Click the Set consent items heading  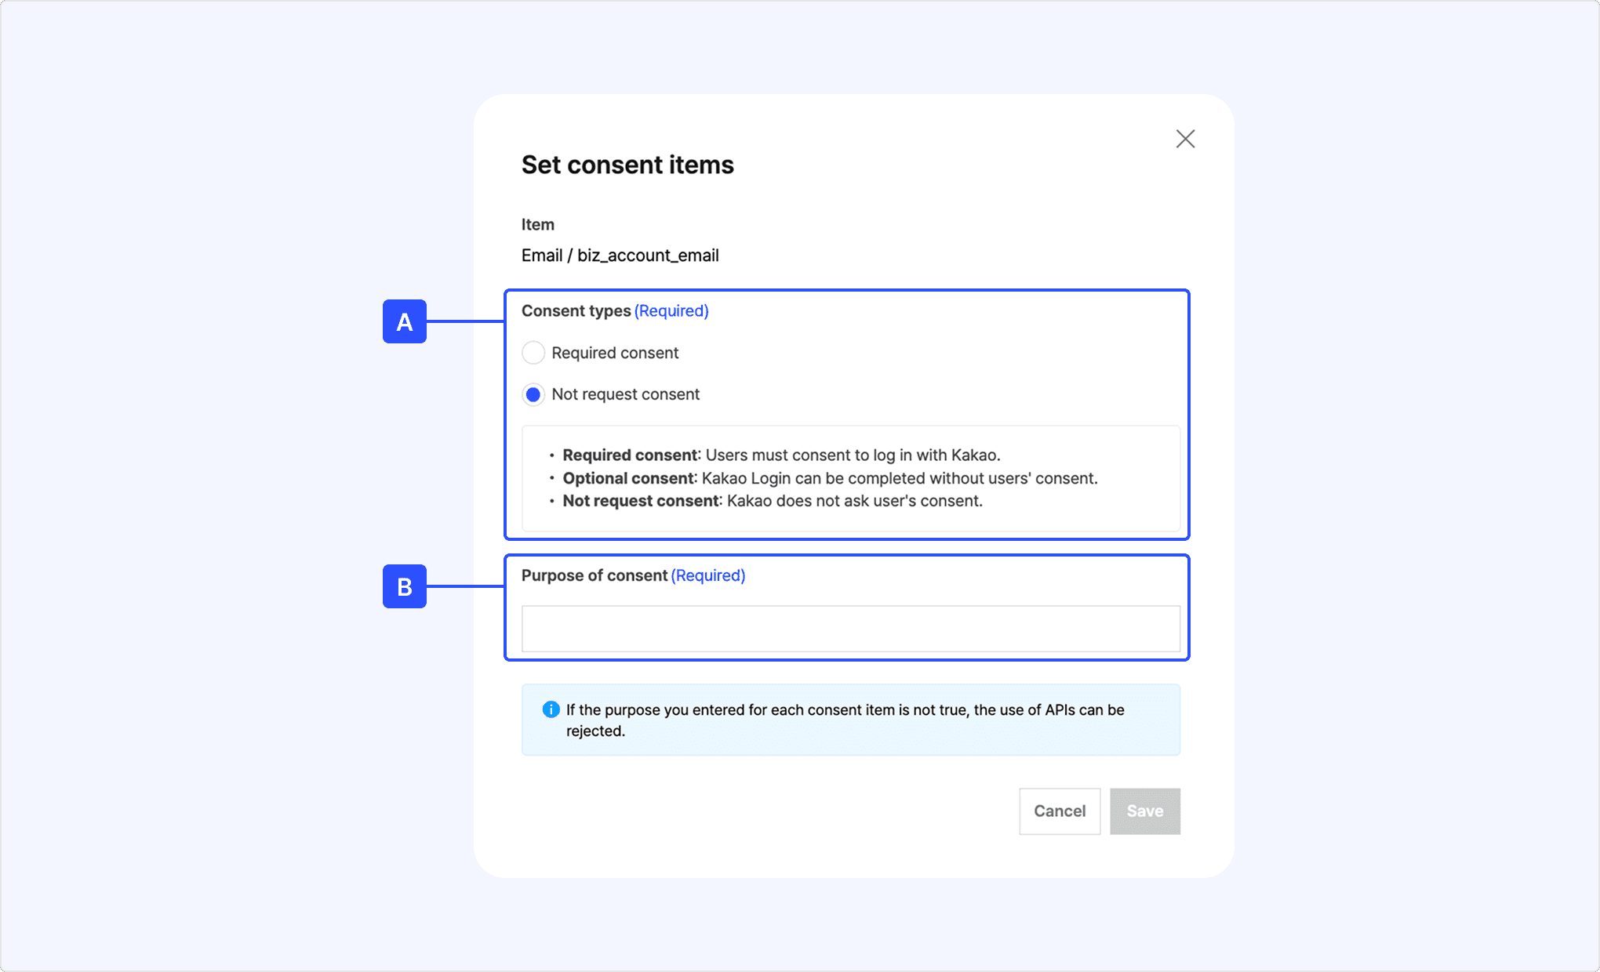[627, 165]
